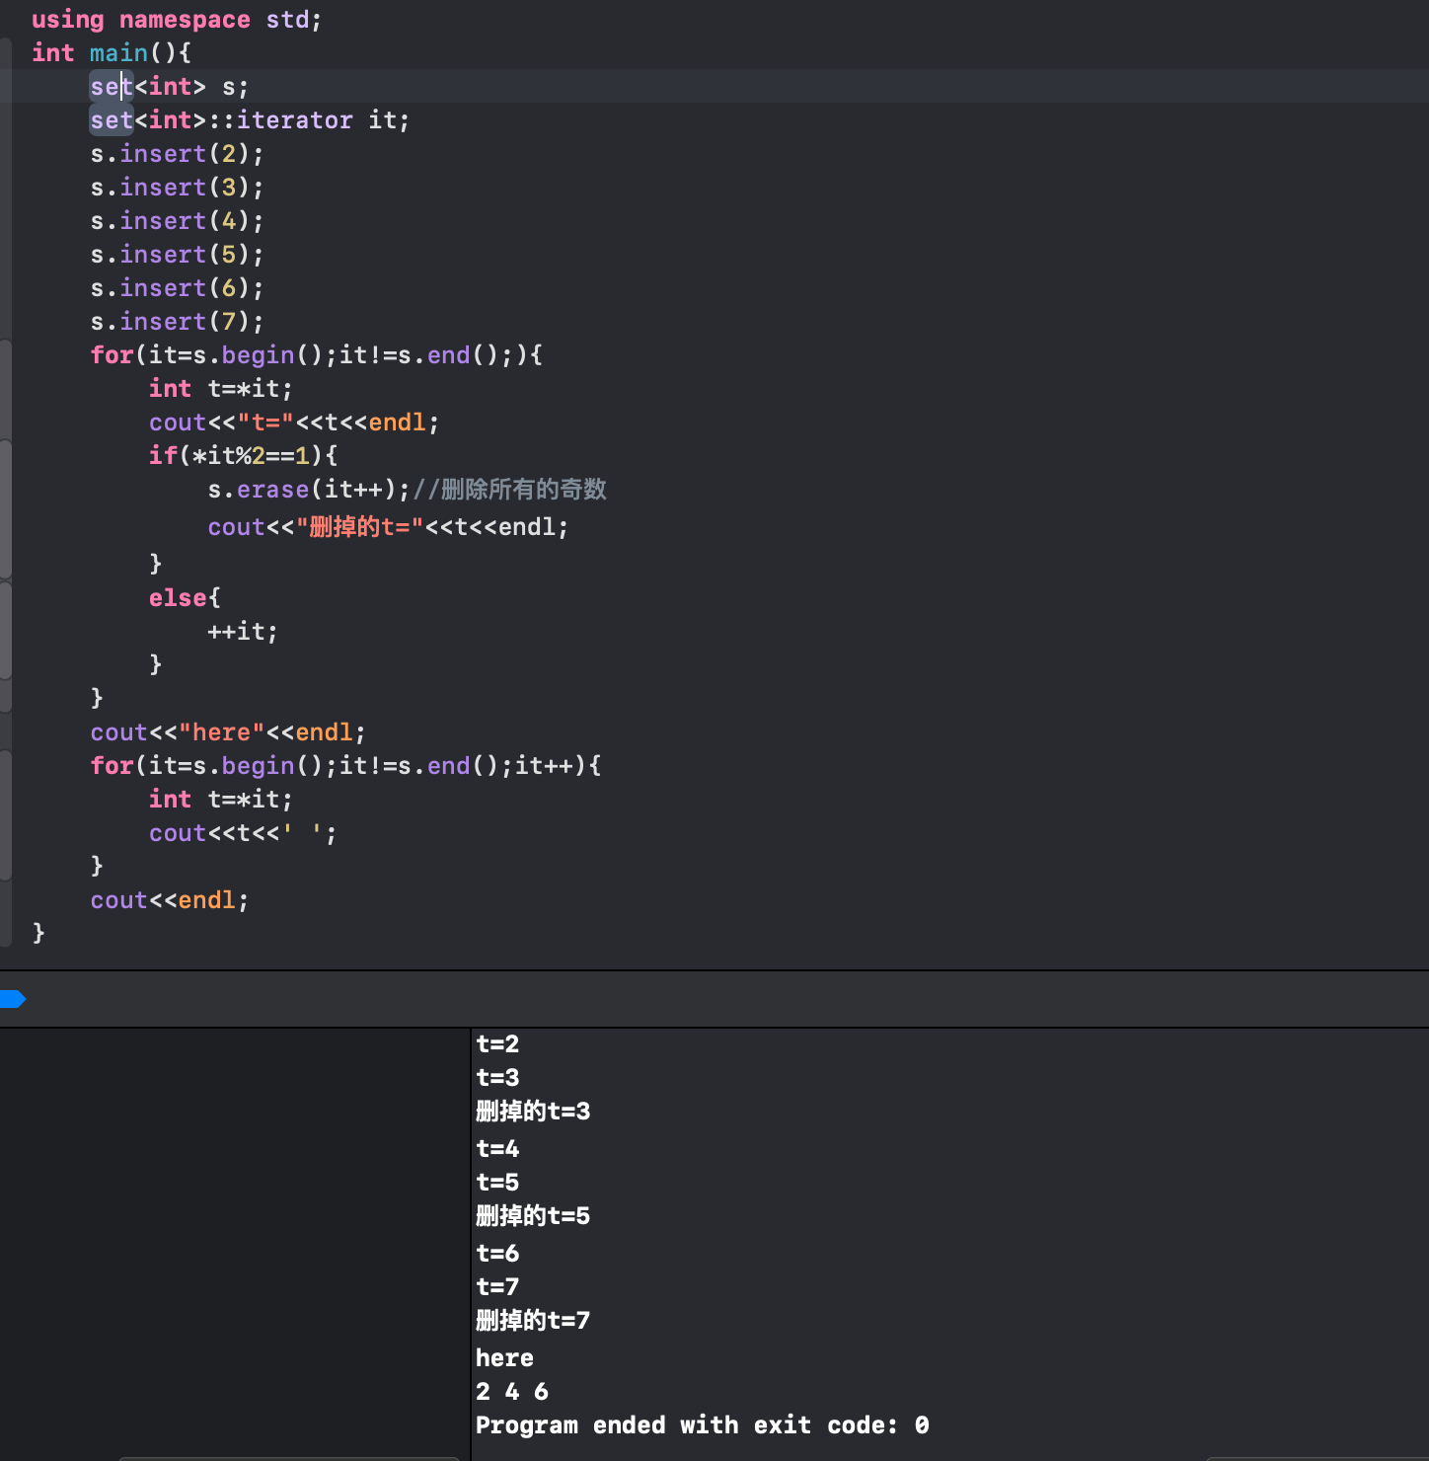Click console result line '2 4 6'
The width and height of the screenshot is (1429, 1461).
click(x=512, y=1392)
